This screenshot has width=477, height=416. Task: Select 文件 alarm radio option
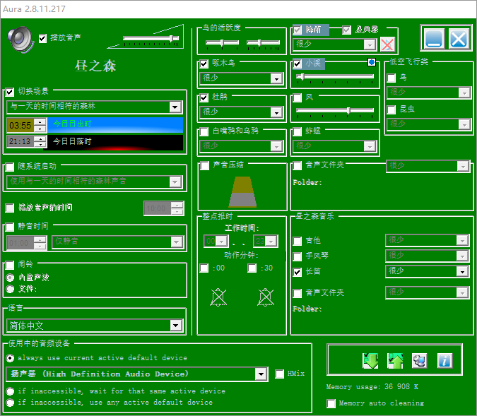(x=10, y=289)
